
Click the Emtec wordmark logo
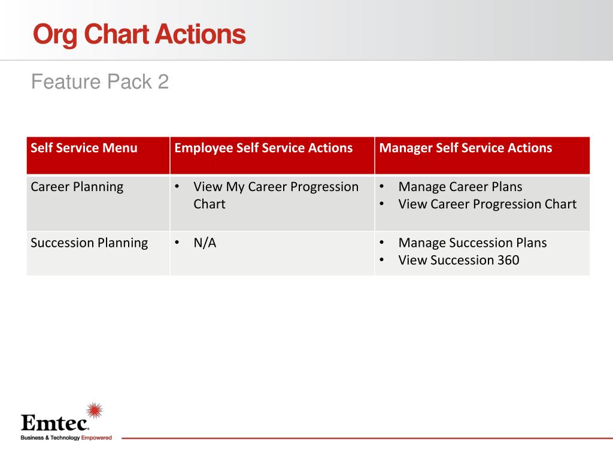54,422
